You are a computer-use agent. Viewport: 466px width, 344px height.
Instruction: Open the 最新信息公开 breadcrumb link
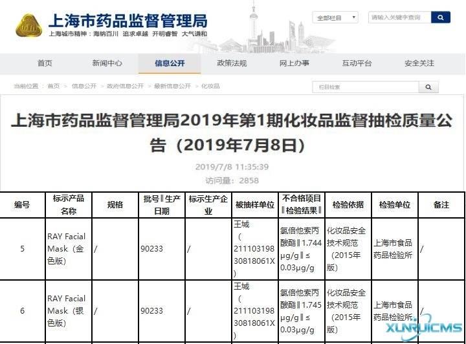pyautogui.click(x=172, y=86)
